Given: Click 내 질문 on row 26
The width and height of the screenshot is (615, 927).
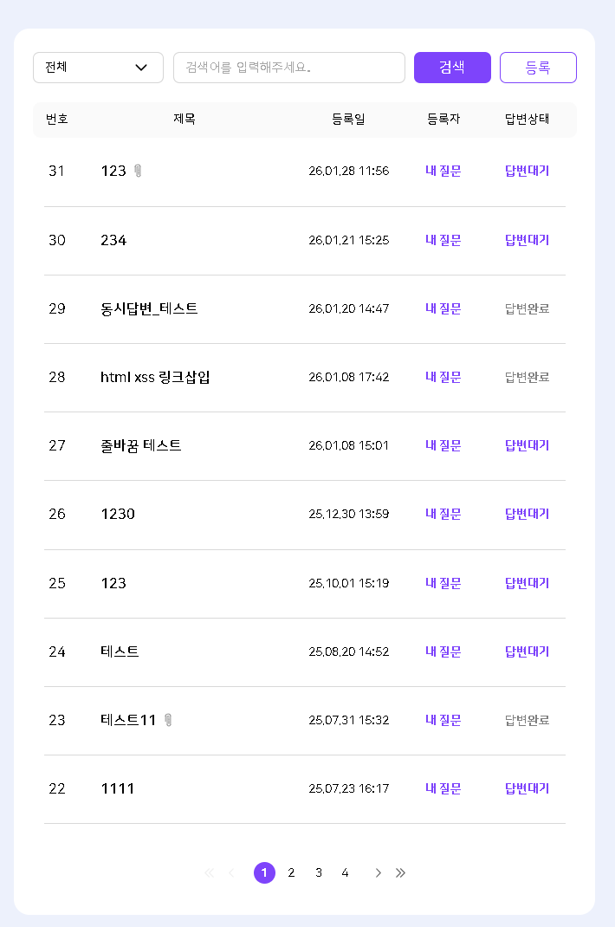Looking at the screenshot, I should 443,514.
